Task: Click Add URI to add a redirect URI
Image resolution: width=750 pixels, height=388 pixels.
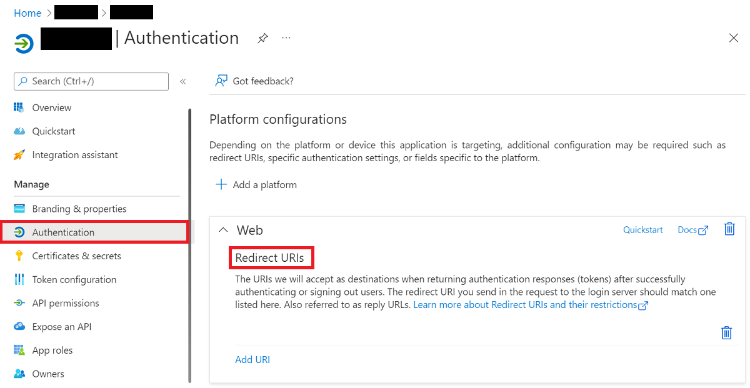Action: pyautogui.click(x=252, y=359)
